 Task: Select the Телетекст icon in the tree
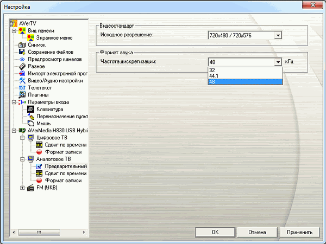pos(22,87)
